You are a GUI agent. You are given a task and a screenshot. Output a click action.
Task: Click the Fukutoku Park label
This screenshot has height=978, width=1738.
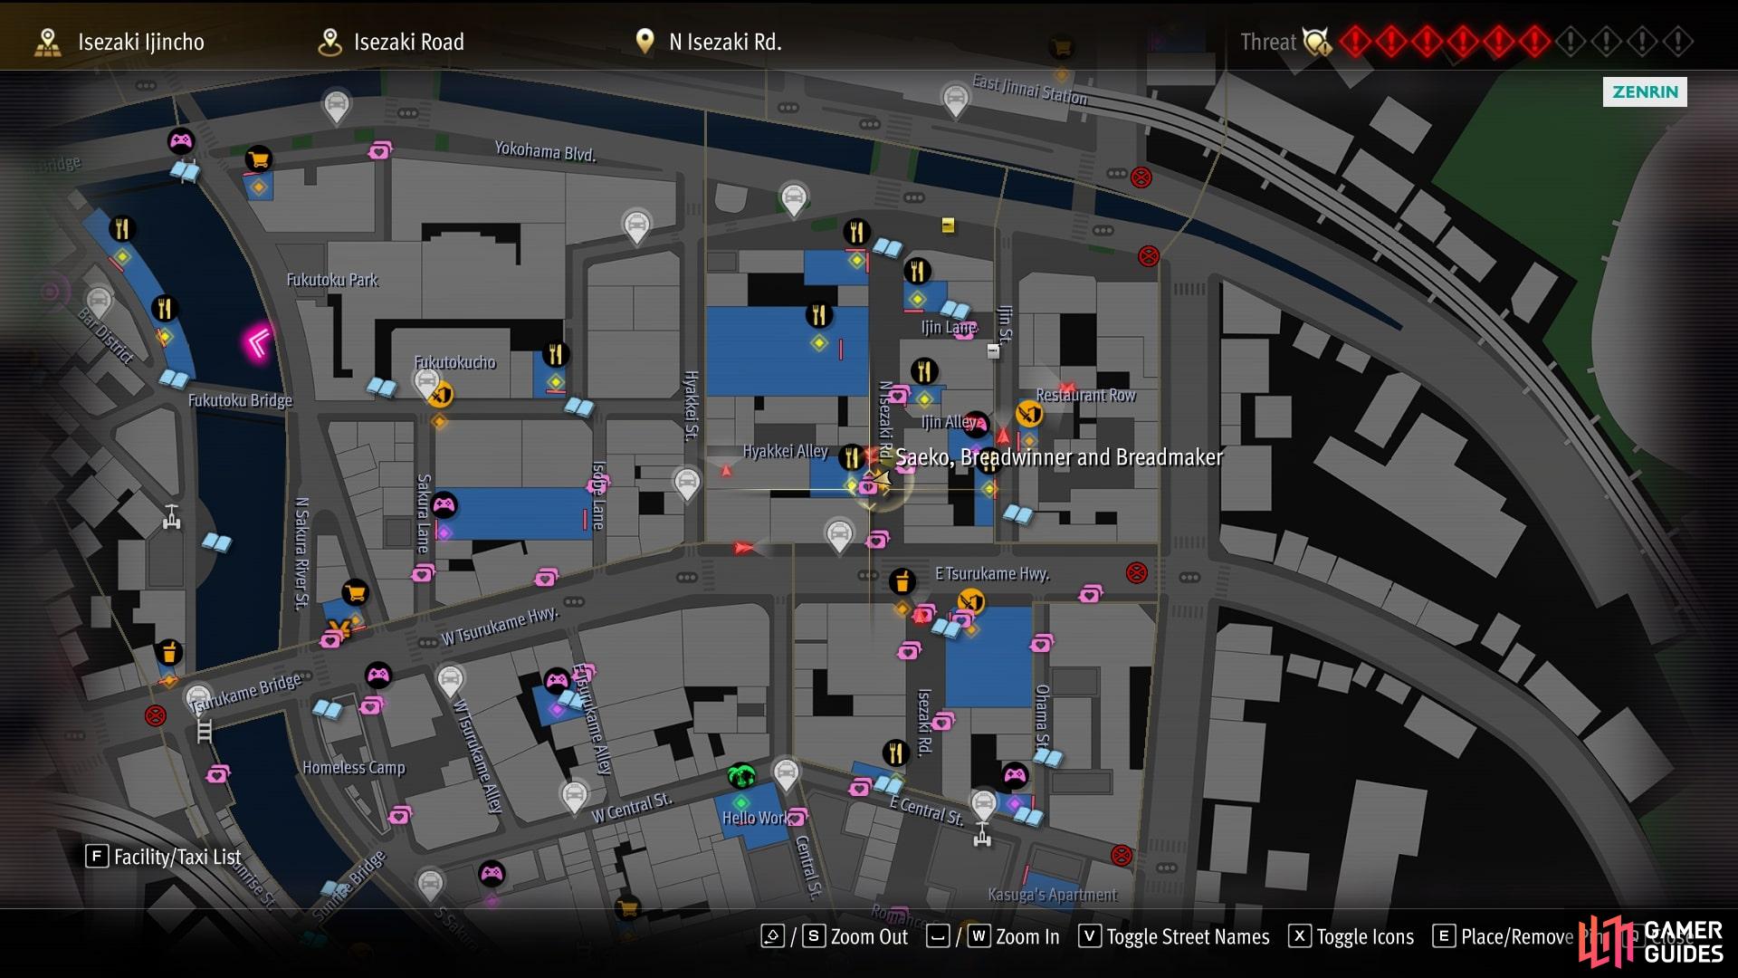[332, 280]
